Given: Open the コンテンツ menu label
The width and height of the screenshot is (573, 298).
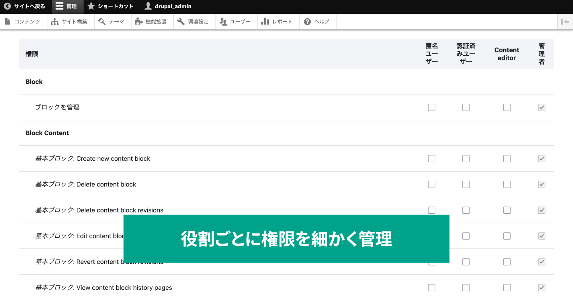Looking at the screenshot, I should 27,21.
